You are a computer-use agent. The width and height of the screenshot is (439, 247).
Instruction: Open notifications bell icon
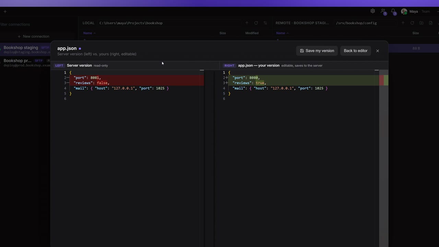[393, 11]
